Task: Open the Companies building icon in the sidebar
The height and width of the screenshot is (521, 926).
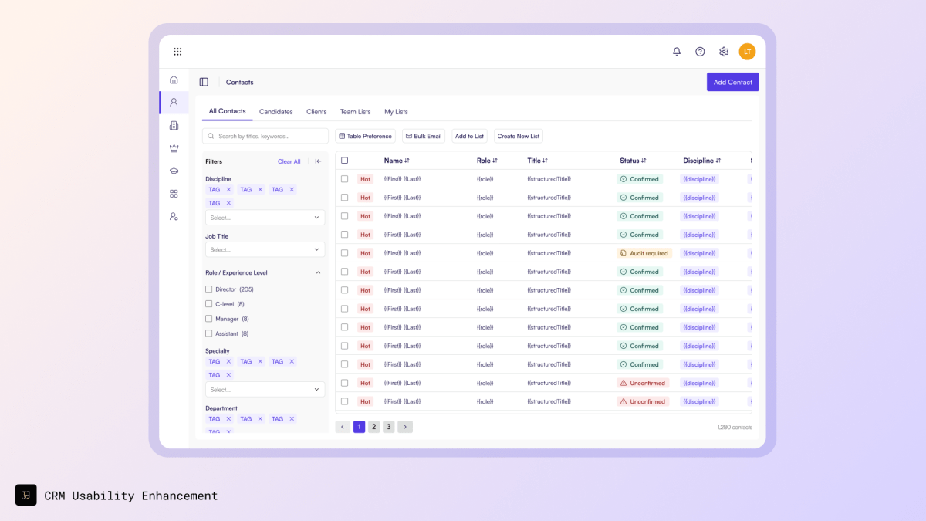Action: 174,125
